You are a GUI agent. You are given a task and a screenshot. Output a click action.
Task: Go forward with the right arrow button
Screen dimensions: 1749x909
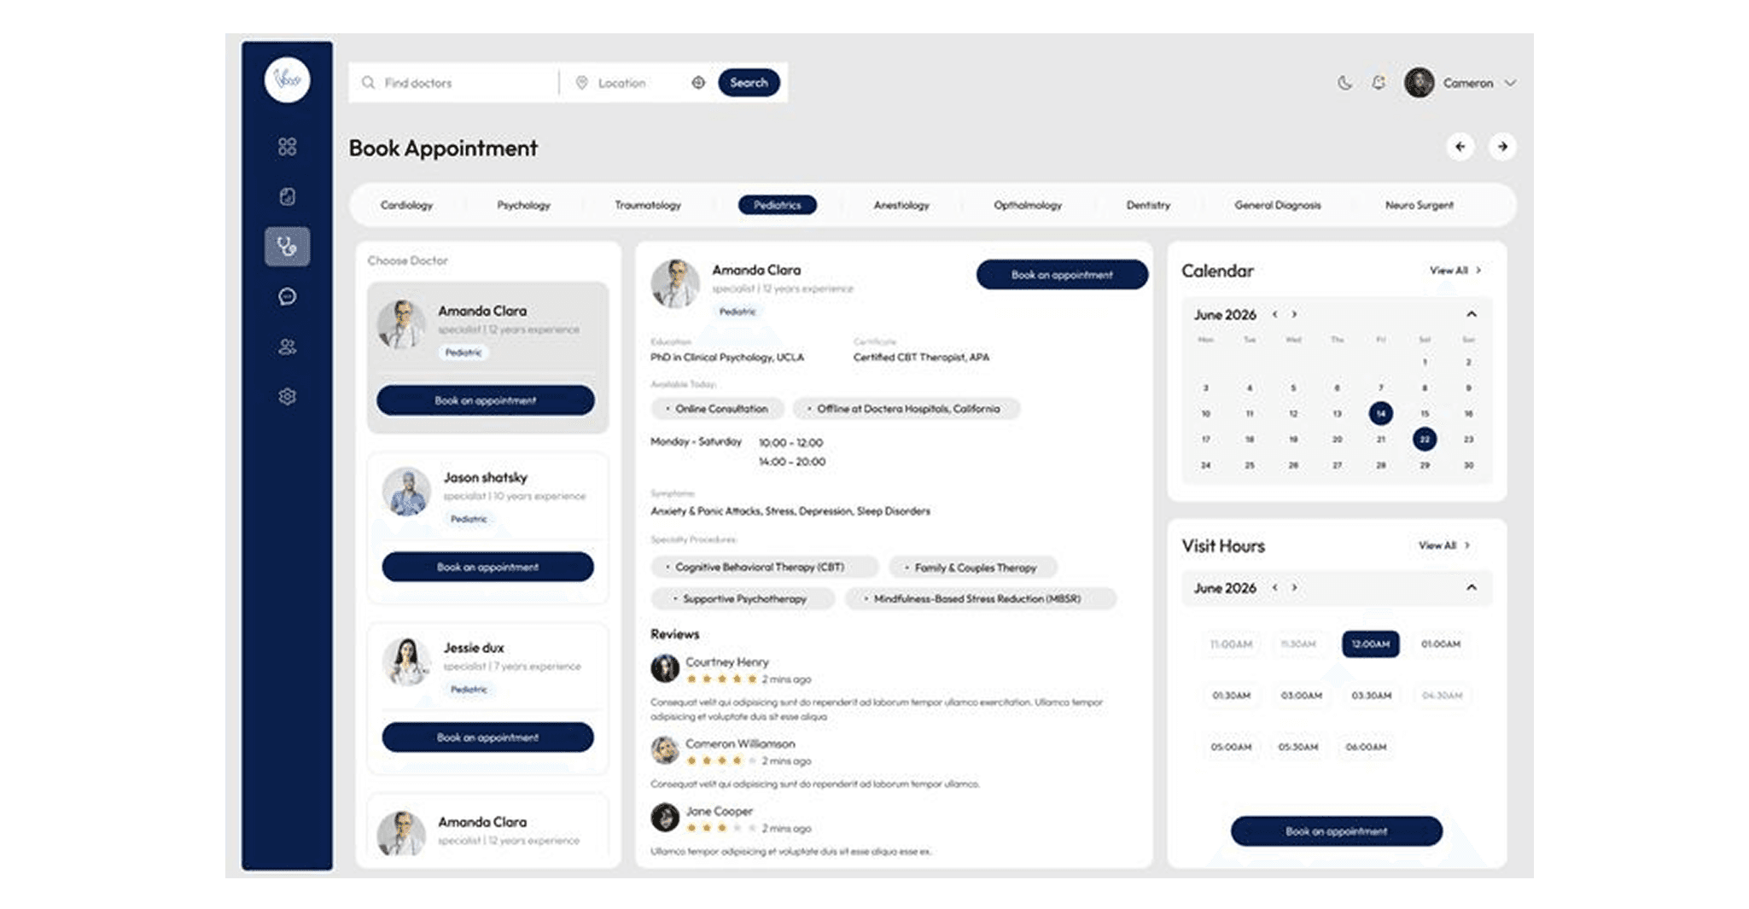pyautogui.click(x=1502, y=147)
